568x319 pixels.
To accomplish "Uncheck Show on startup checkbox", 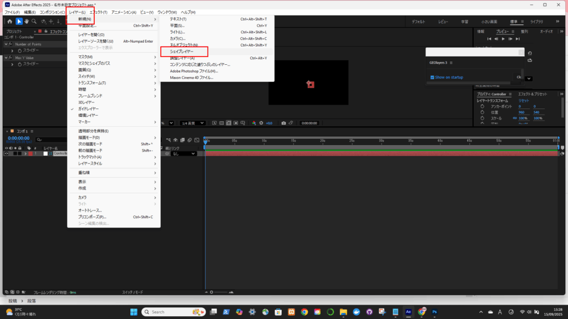I will [432, 77].
